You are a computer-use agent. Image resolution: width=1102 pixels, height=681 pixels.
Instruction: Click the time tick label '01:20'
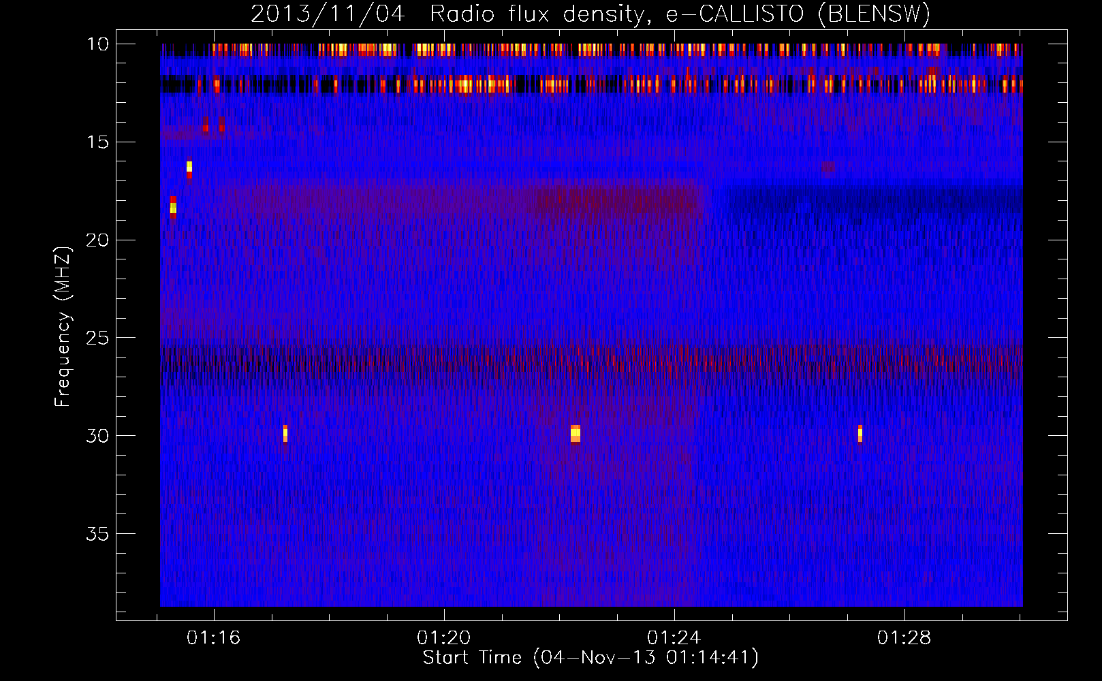coord(444,638)
